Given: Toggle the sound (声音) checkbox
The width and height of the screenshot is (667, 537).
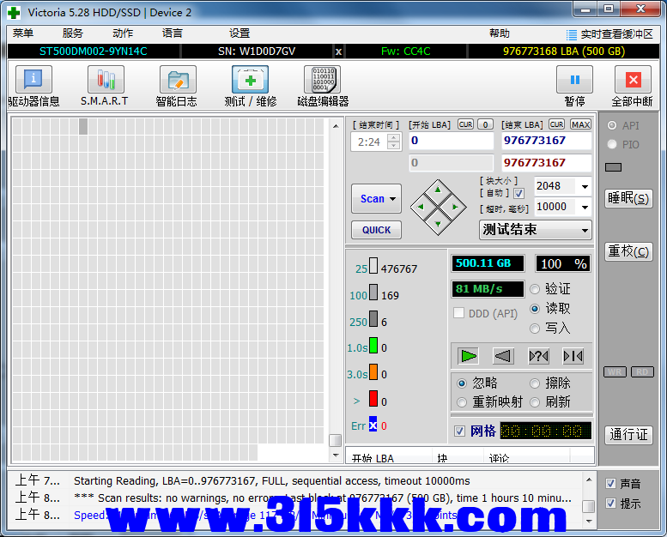Looking at the screenshot, I should coord(611,484).
